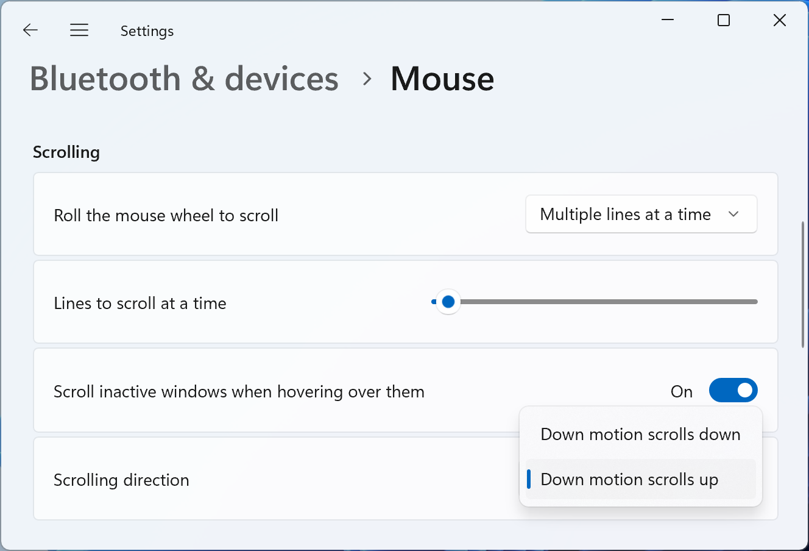This screenshot has height=551, width=809.
Task: Go back with the back arrow
Action: (30, 30)
